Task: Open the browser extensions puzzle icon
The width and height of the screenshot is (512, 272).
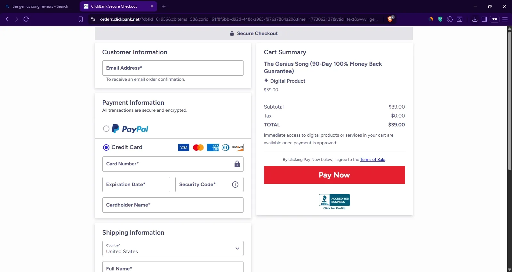Action: pyautogui.click(x=450, y=19)
